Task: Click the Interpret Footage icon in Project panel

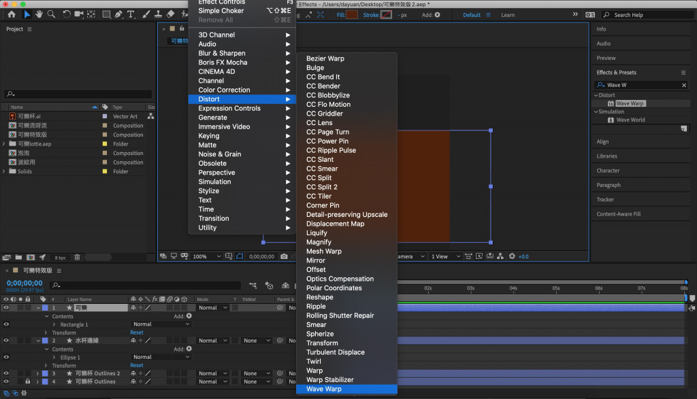Action: (7, 258)
